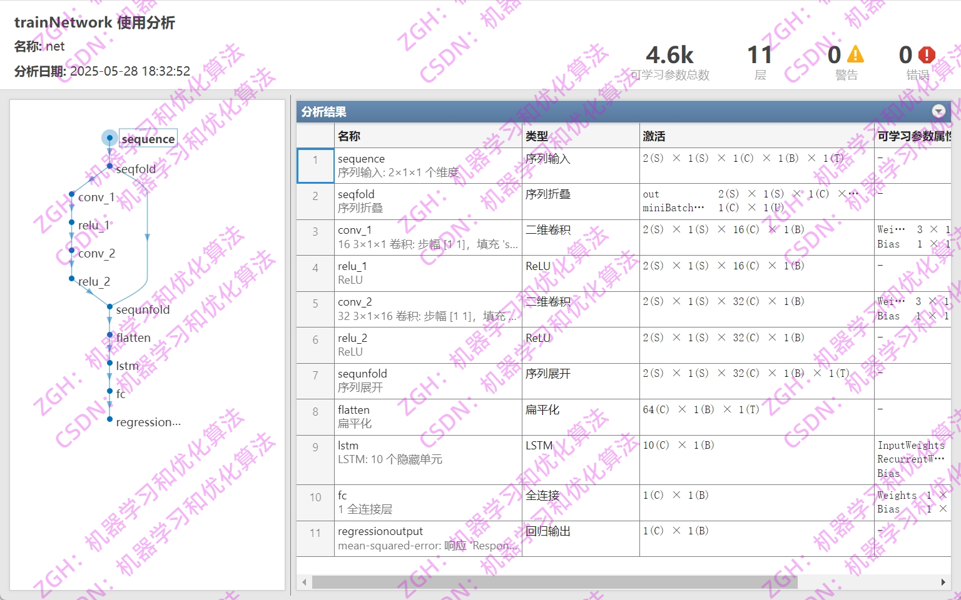Screen dimensions: 961x600
Task: Click the 11 层 layer count
Action: pyautogui.click(x=760, y=62)
